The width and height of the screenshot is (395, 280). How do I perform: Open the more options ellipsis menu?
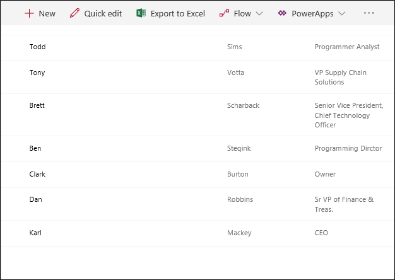[x=368, y=13]
